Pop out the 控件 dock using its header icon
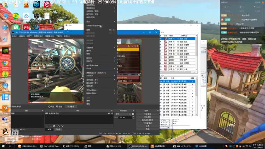This screenshot has height=149, width=265. [x=158, y=111]
